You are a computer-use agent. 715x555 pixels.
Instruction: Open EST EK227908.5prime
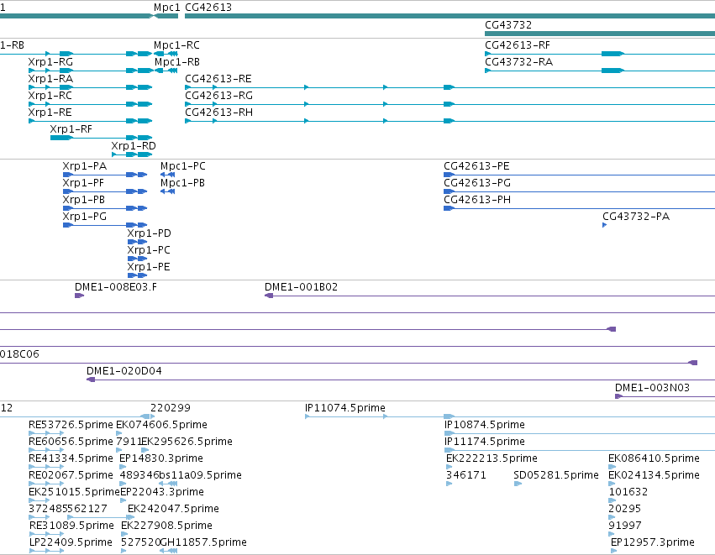point(167,526)
